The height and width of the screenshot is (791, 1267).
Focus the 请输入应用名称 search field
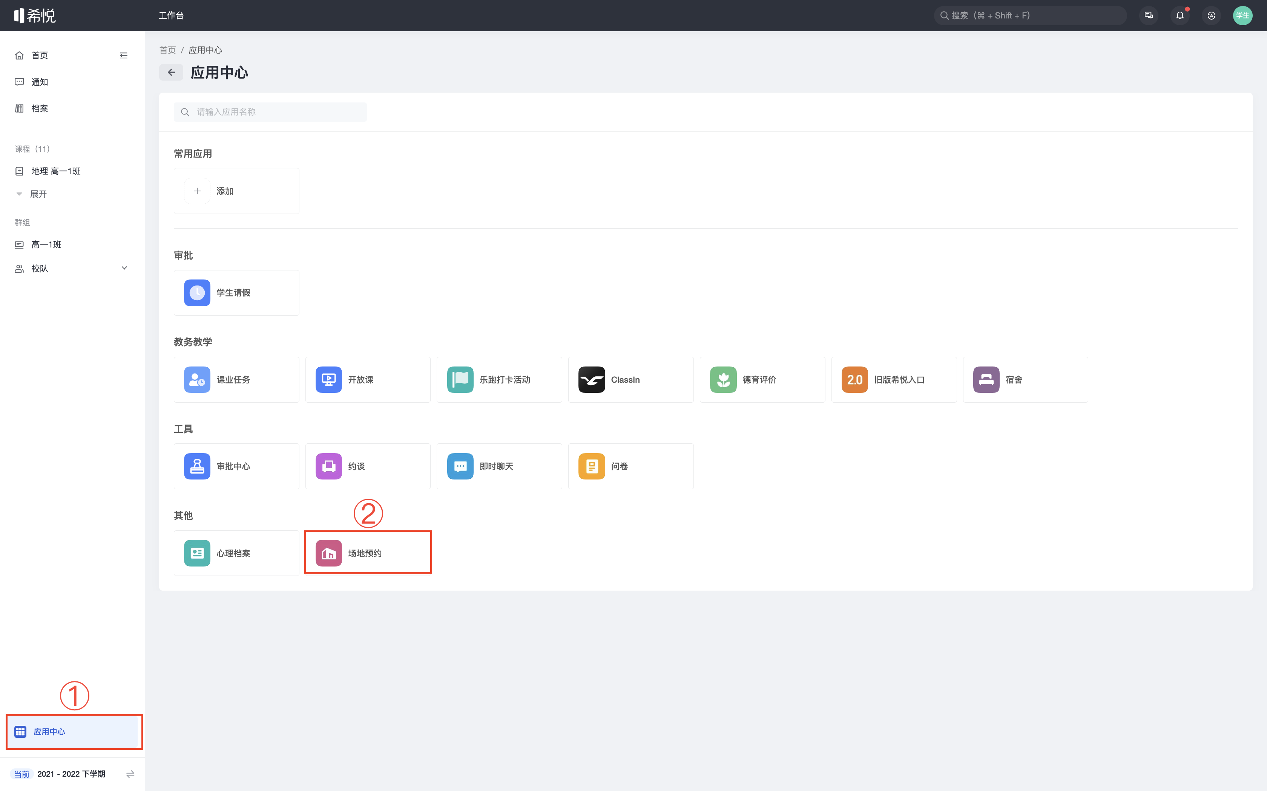pyautogui.click(x=270, y=112)
